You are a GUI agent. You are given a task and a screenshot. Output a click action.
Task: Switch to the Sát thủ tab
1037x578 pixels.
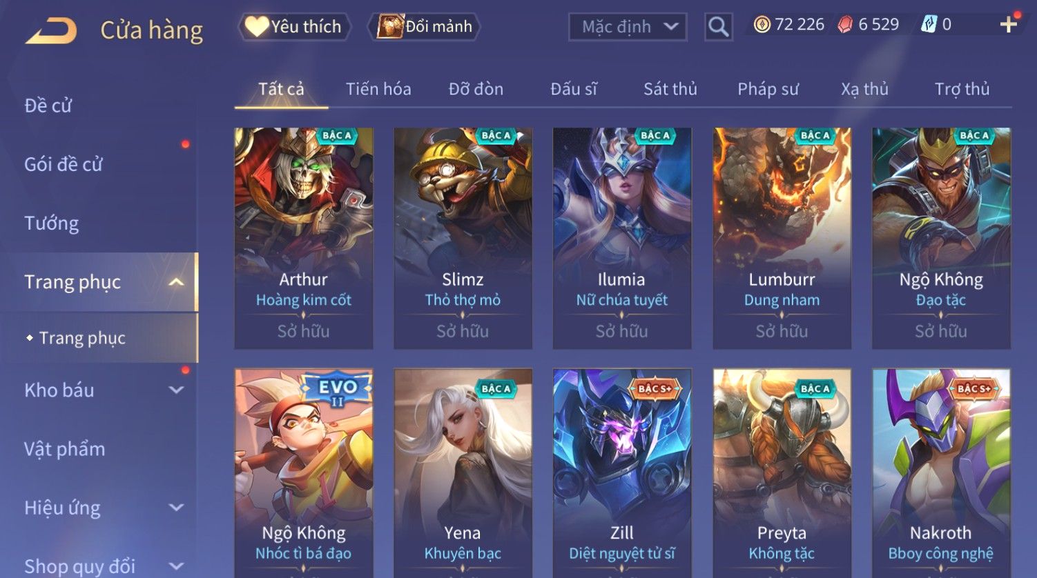coord(670,89)
